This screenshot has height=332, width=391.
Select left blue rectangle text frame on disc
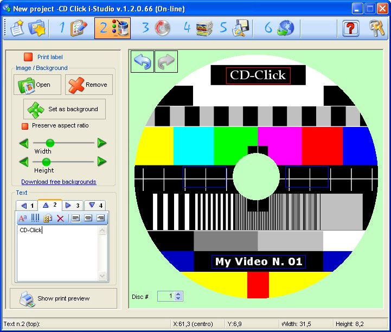(204, 177)
